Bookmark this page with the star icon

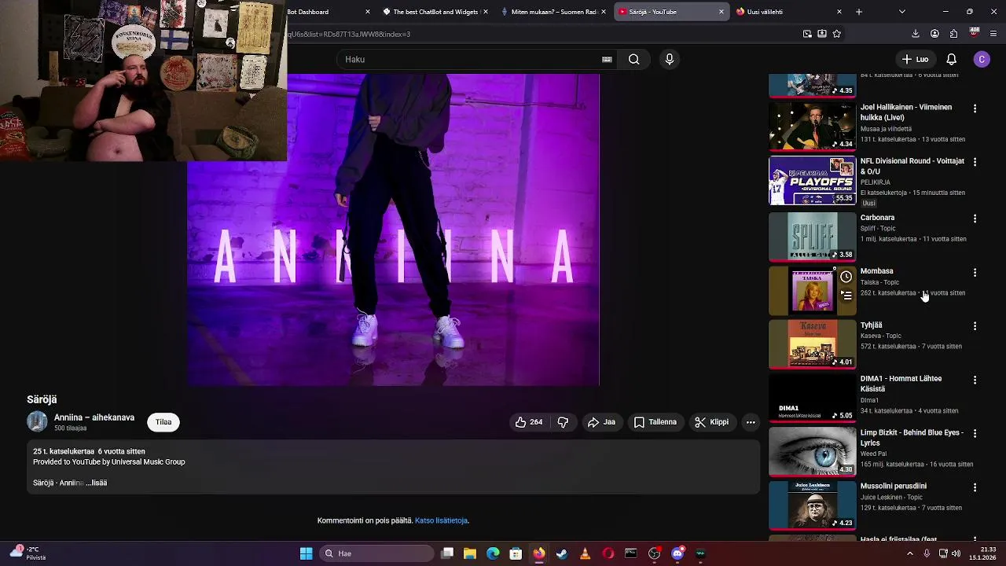point(836,34)
